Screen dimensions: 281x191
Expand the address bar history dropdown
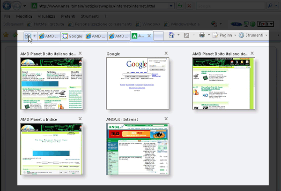pyautogui.click(x=171, y=6)
